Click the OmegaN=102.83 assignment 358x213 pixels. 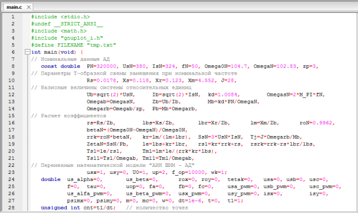coord(275,66)
